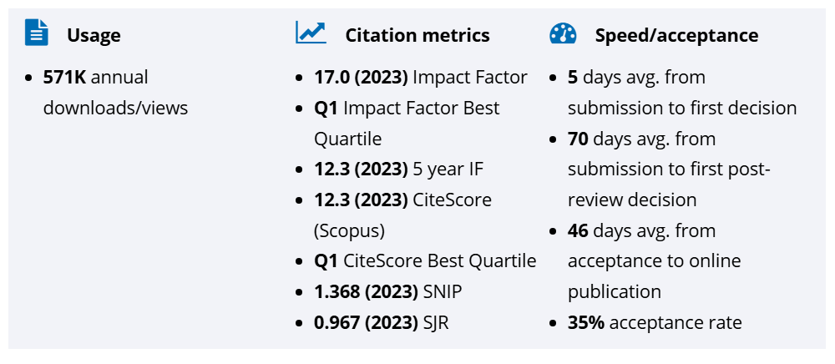Click the 17.0 (2023) Impact Factor entry
Viewport: 835px width, 364px height.
point(421,78)
